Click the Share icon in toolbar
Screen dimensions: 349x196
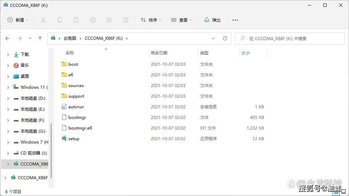(109, 20)
